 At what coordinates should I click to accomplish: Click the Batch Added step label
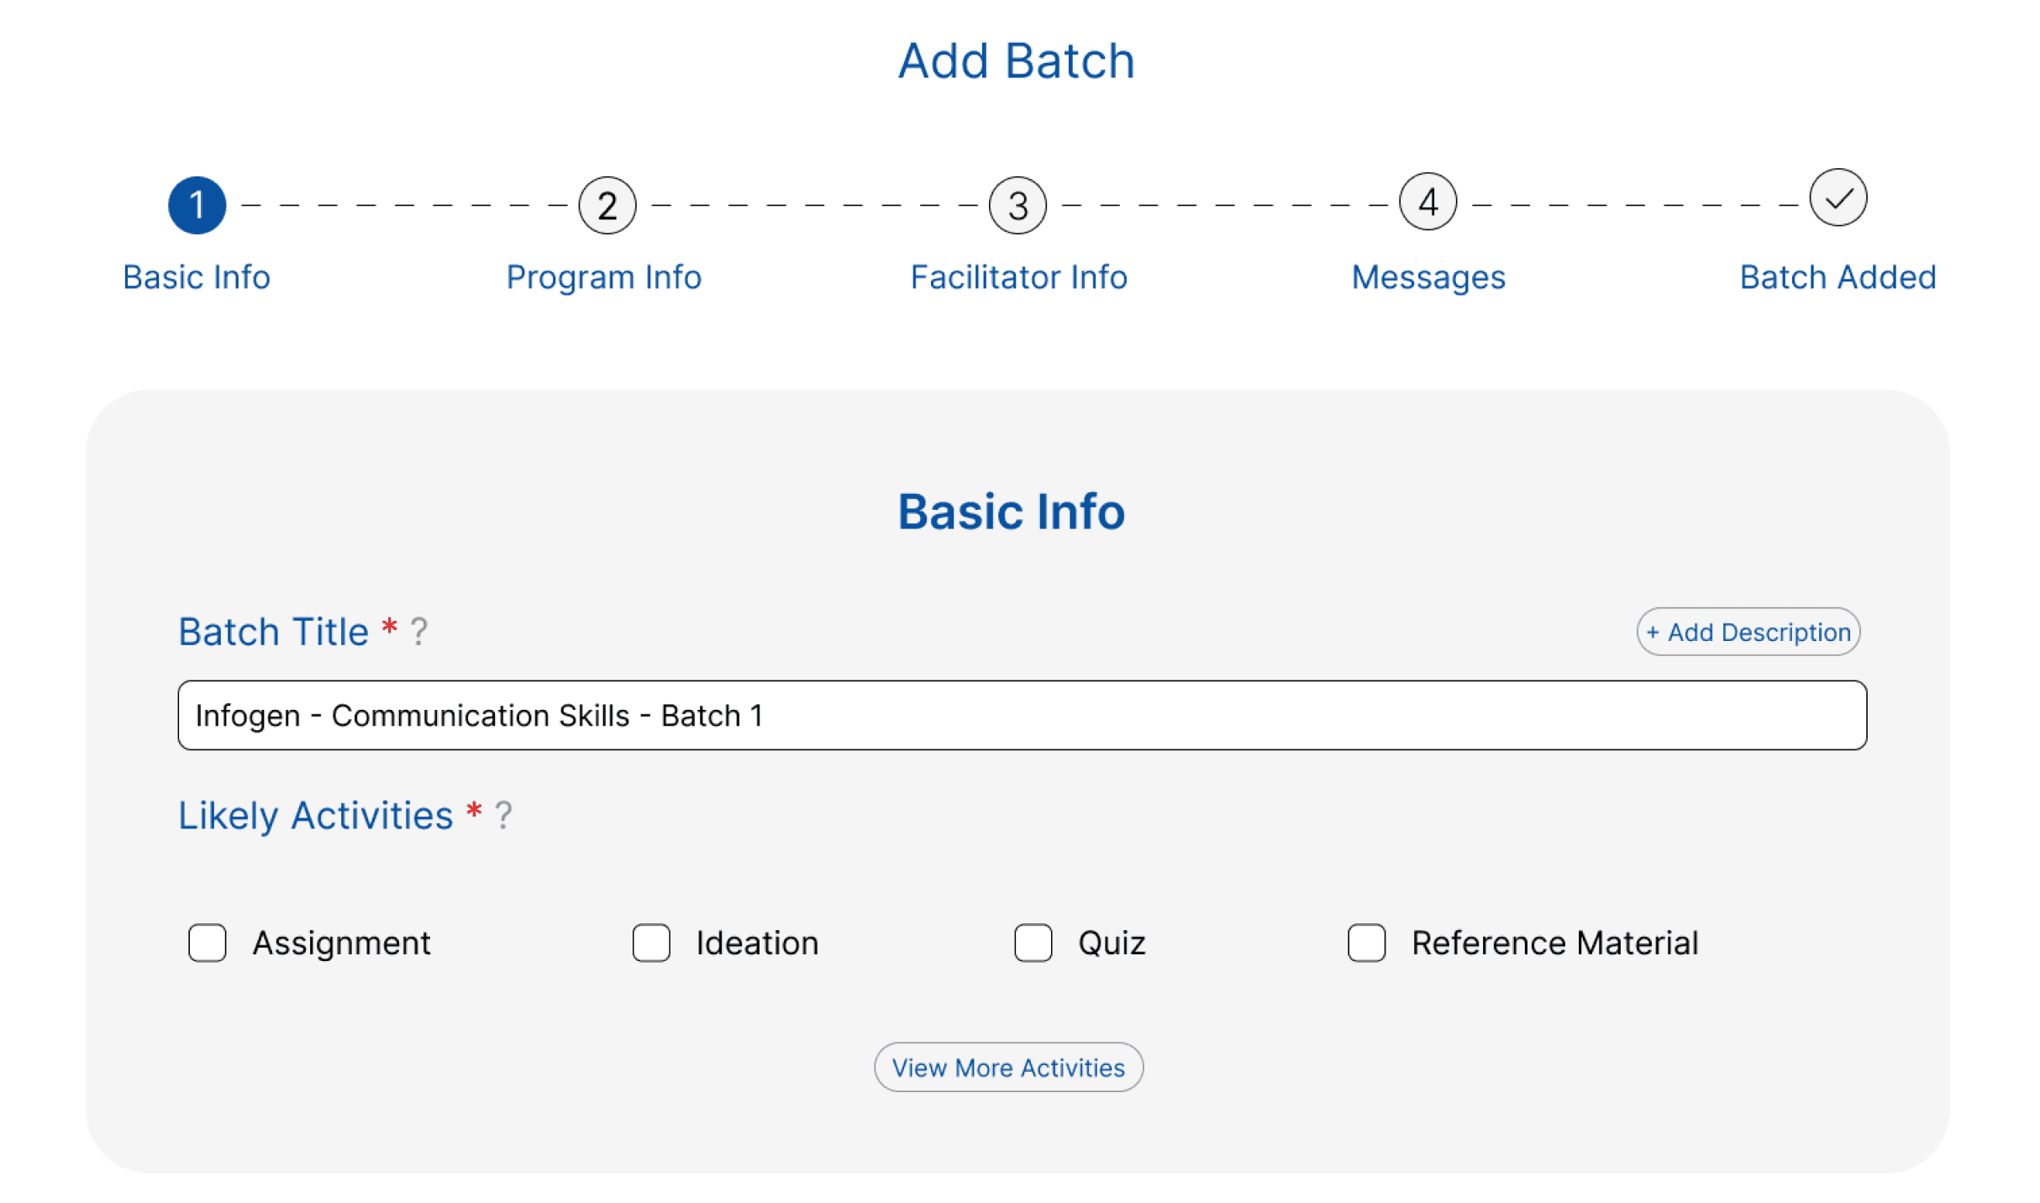(1838, 277)
